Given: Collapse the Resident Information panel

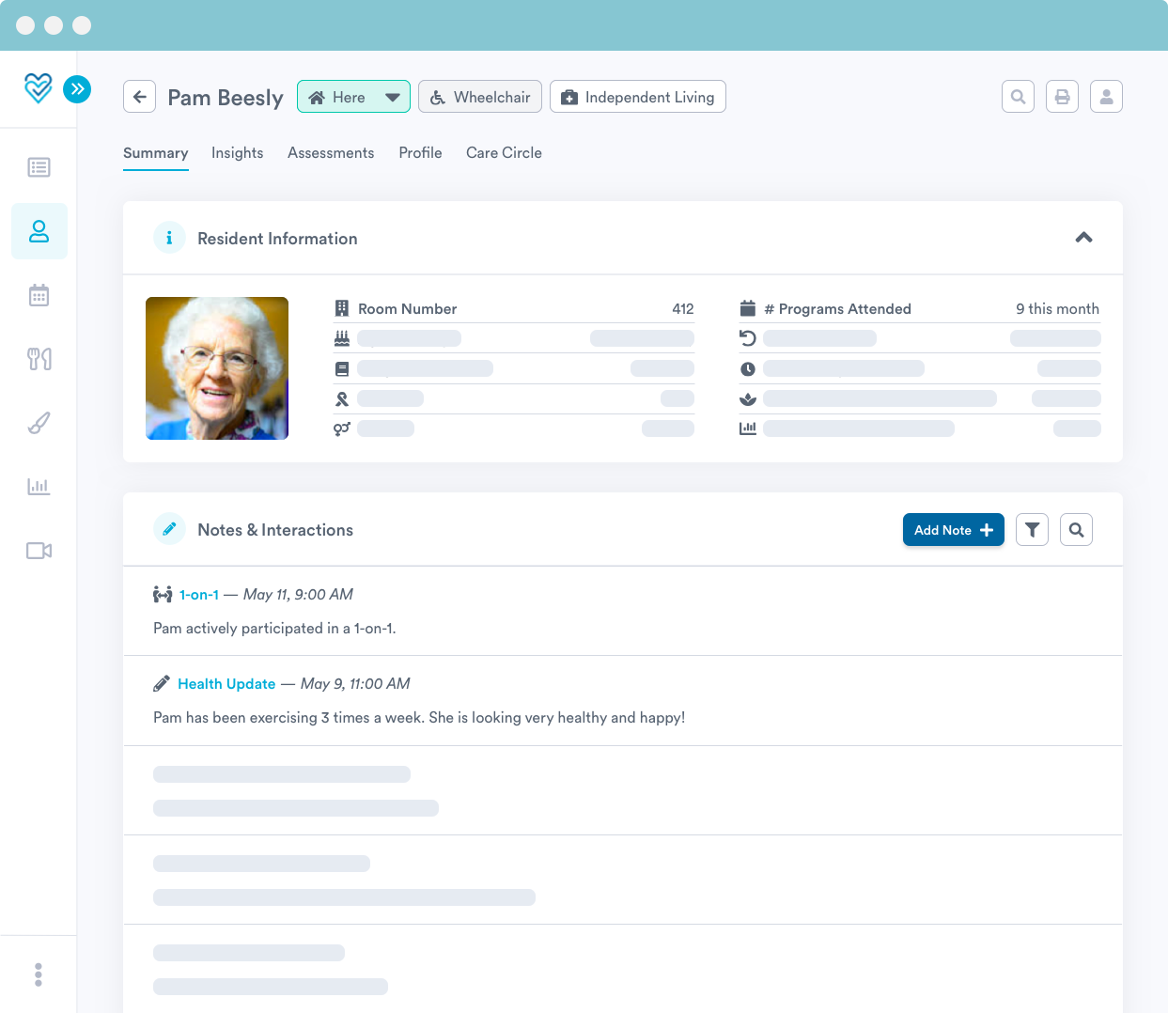Looking at the screenshot, I should [1083, 238].
